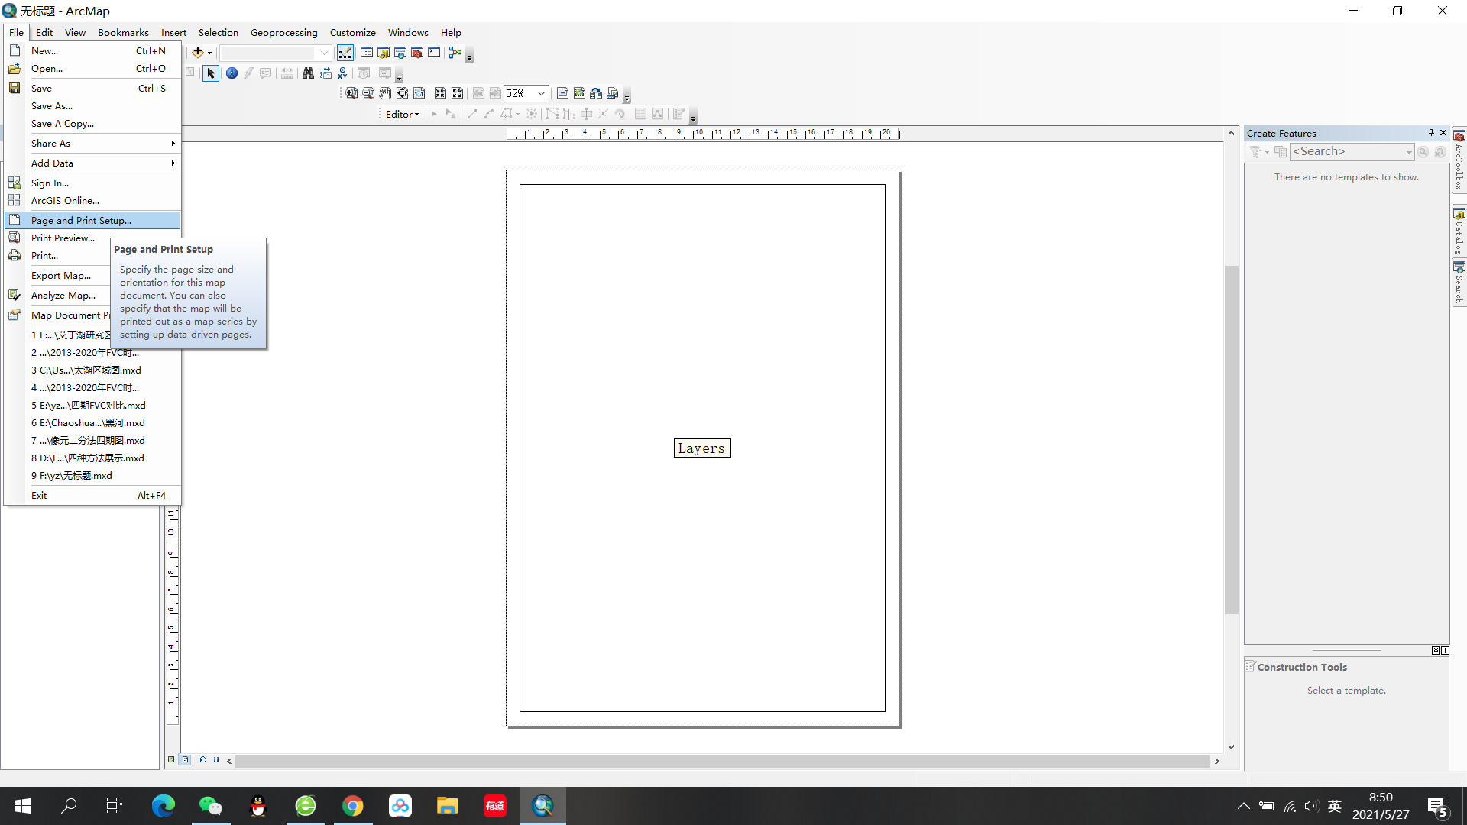Open the 52% zoom percentage dropdown
Viewport: 1467px width, 825px height.
(x=541, y=93)
